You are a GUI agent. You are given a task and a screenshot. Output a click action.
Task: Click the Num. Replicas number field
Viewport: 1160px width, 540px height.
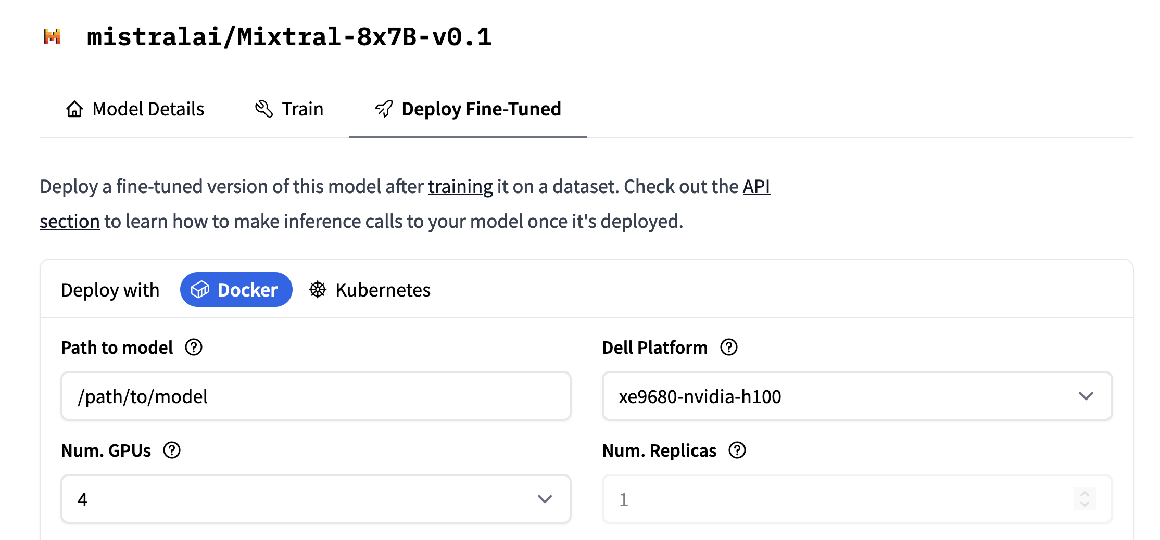(858, 499)
